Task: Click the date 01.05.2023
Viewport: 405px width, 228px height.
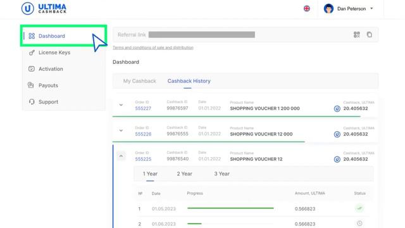Action: coord(164,208)
